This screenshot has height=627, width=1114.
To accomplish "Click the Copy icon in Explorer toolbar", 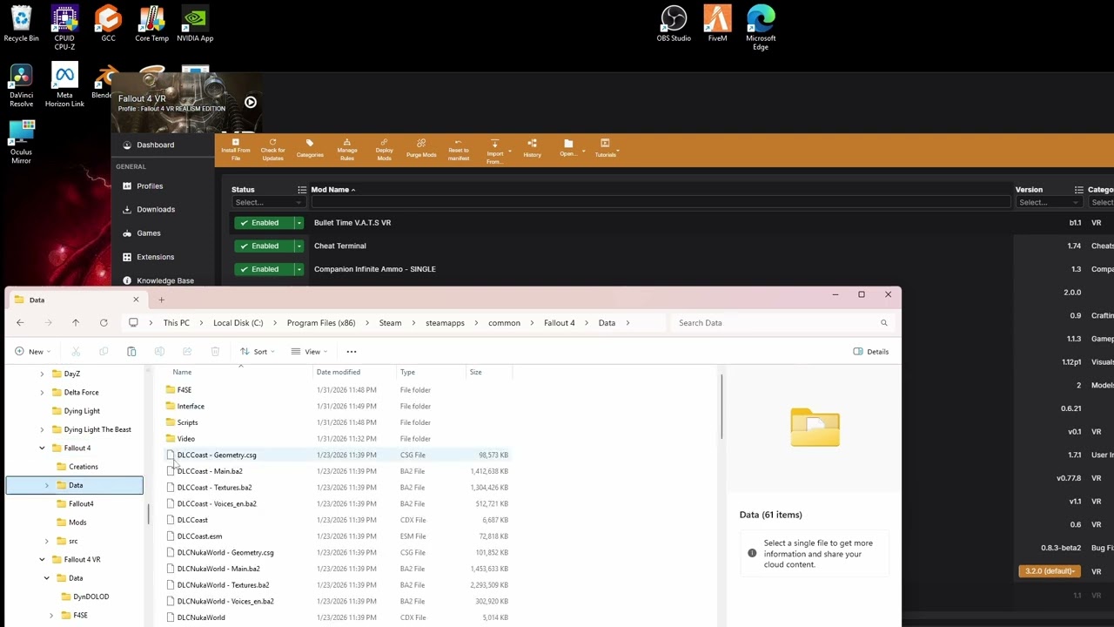I will pos(104,352).
